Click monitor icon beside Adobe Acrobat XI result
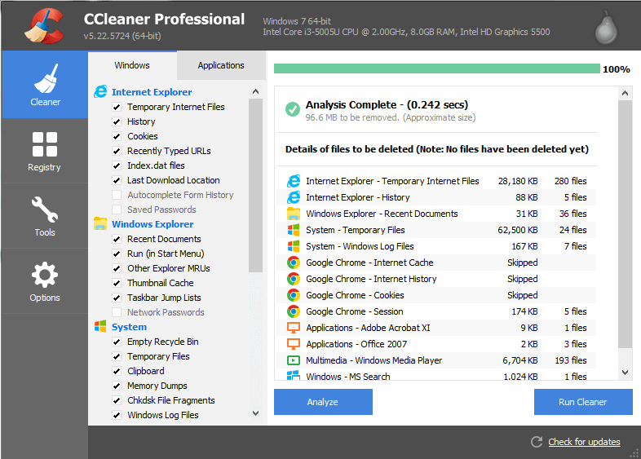This screenshot has height=459, width=641. [x=293, y=328]
